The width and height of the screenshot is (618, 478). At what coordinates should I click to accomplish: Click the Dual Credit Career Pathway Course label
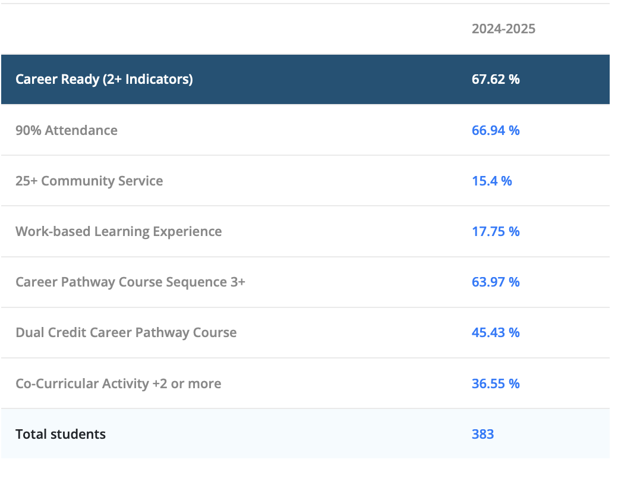point(126,332)
